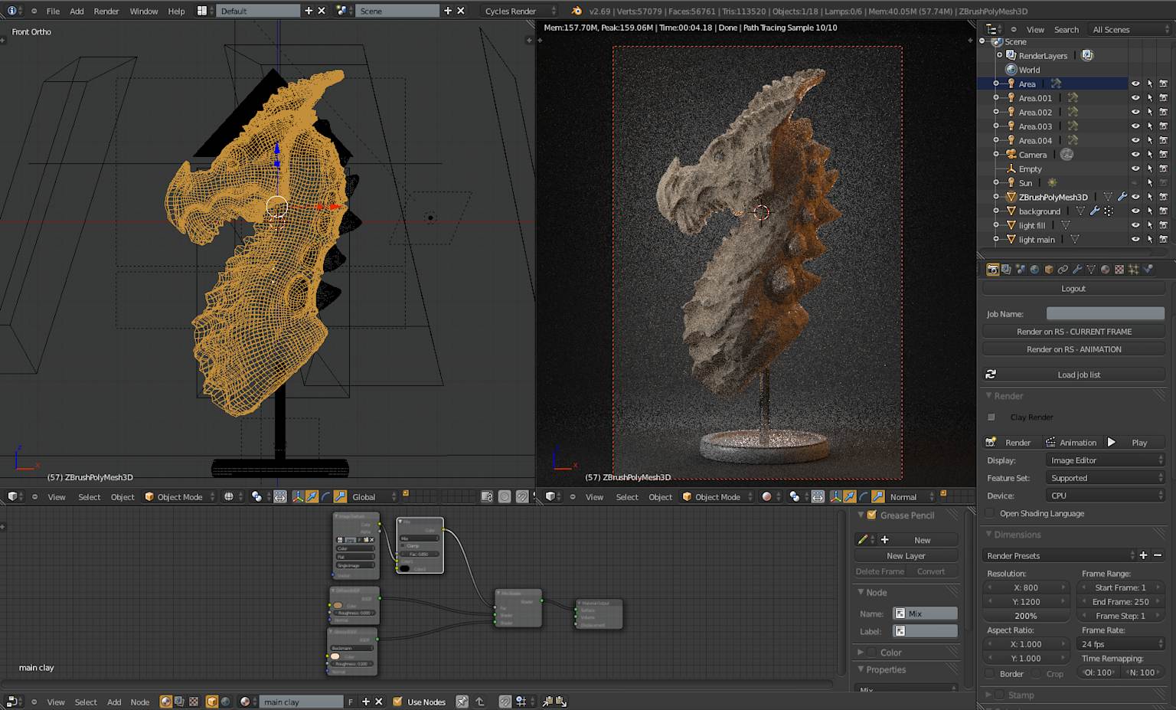Open the Feature Set dropdown set to Supported
The image size is (1176, 710).
tap(1105, 478)
